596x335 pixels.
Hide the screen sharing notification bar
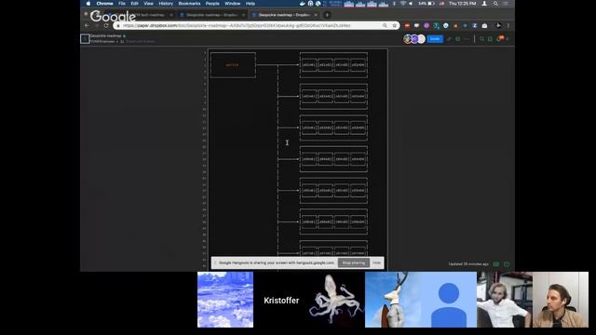click(376, 262)
